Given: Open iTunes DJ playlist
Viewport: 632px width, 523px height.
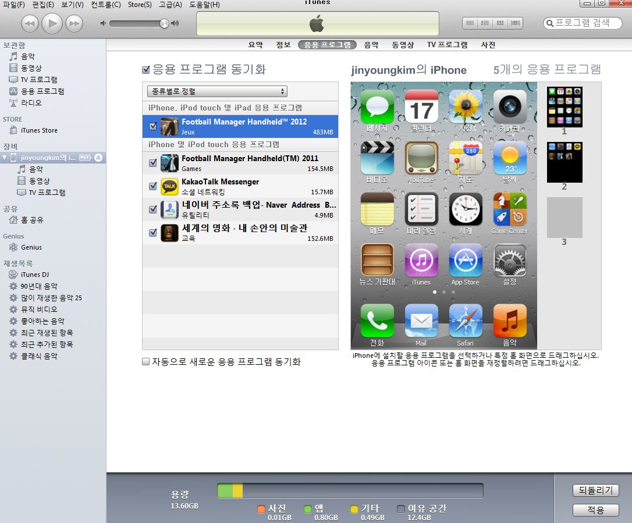Looking at the screenshot, I should [x=35, y=275].
